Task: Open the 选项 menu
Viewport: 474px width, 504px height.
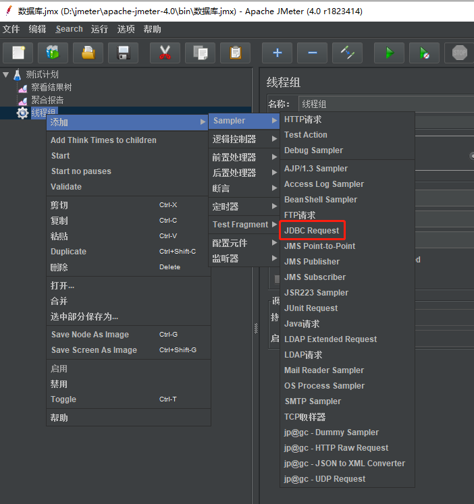Action: 126,29
